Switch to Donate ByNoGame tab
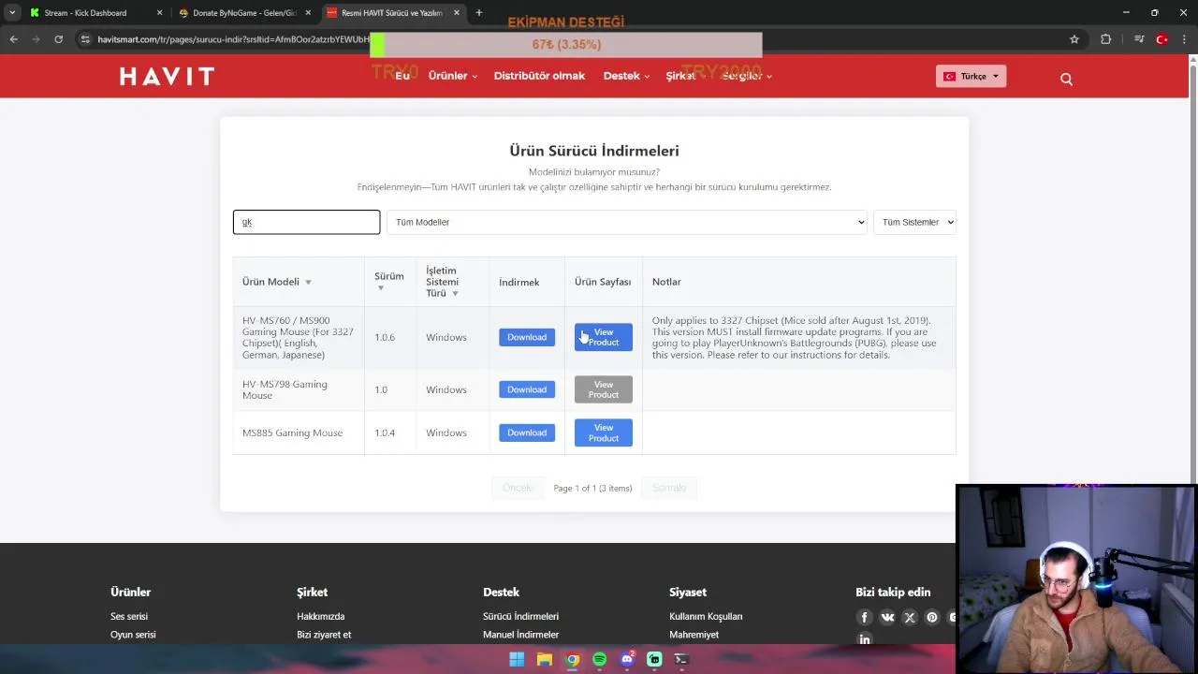Image resolution: width=1198 pixels, height=674 pixels. coord(244,13)
